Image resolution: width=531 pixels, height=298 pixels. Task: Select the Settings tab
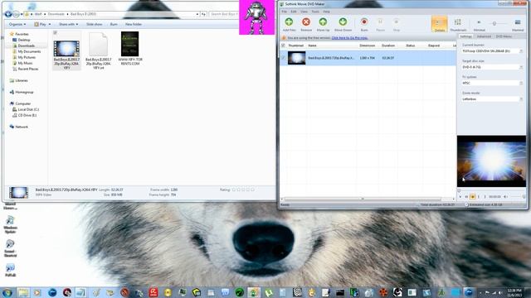(466, 36)
